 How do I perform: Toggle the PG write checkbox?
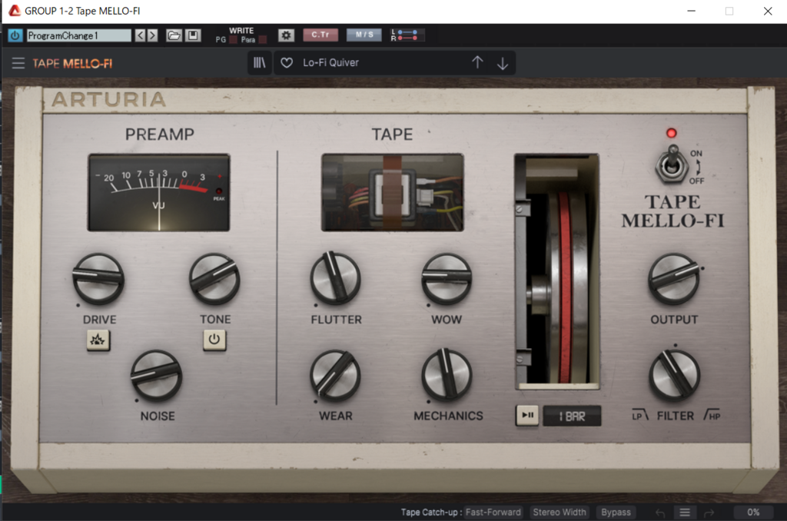click(x=233, y=40)
